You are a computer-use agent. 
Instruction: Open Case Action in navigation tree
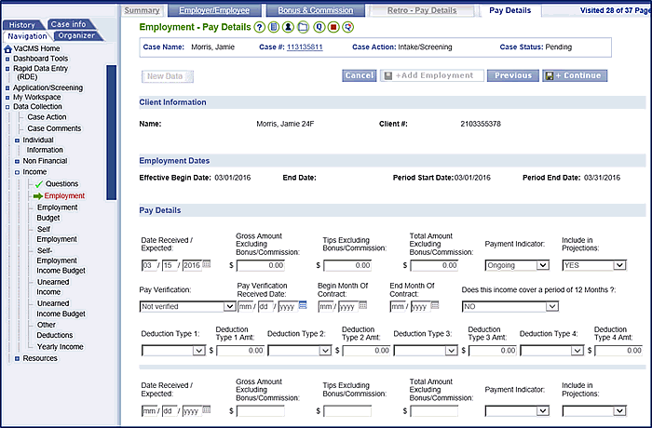click(x=47, y=117)
